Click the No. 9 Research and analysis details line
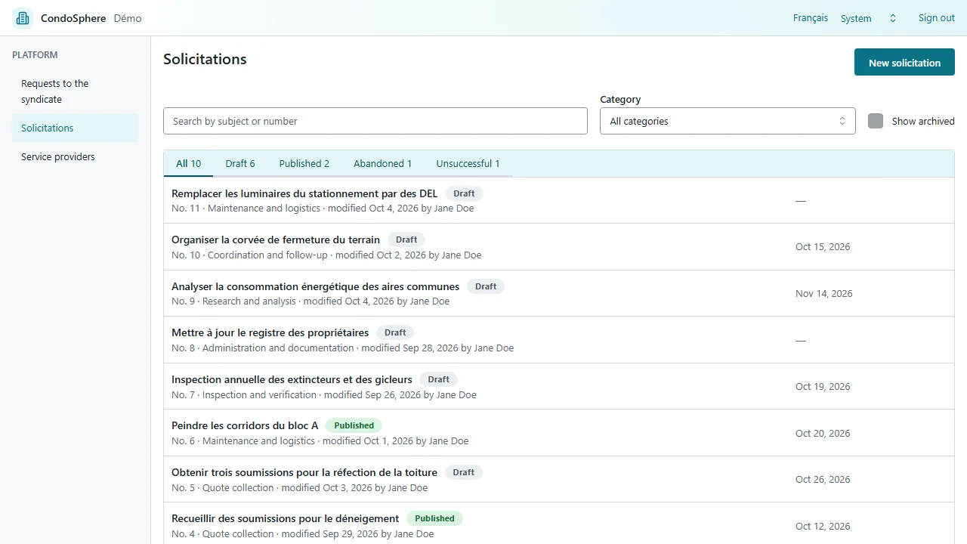This screenshot has width=967, height=544. [x=310, y=301]
